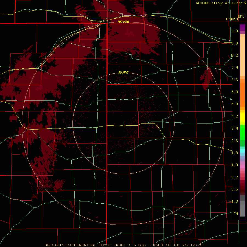Pick the pink swatch on the color bar
247x247 pixels.
(x=242, y=166)
